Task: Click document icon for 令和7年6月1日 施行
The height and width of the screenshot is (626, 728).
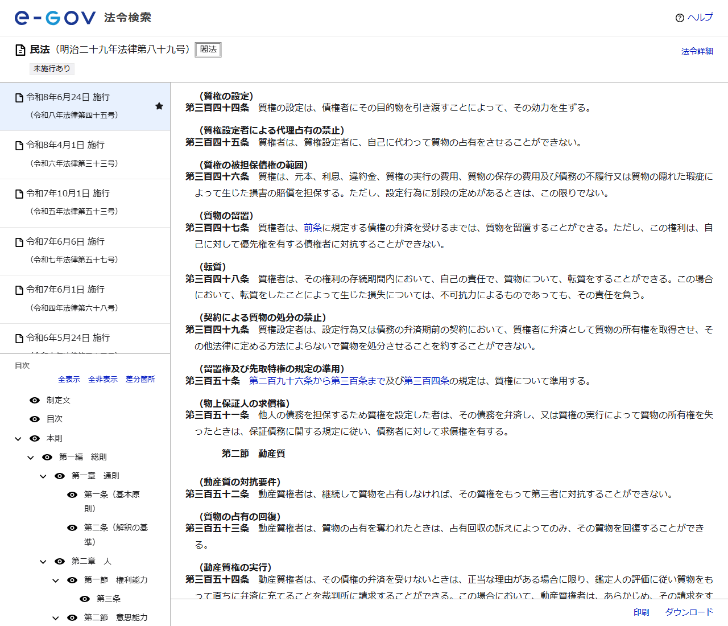Action: [x=19, y=290]
